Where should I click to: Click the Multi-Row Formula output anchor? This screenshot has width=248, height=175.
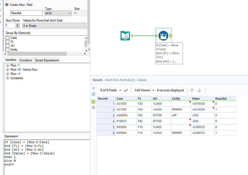[171, 36]
